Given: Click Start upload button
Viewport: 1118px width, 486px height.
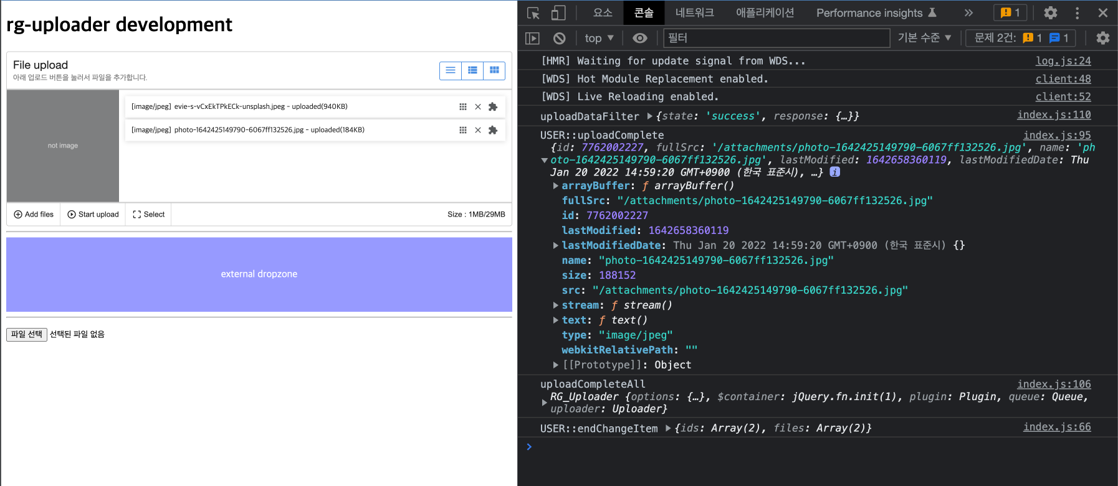Looking at the screenshot, I should [93, 215].
